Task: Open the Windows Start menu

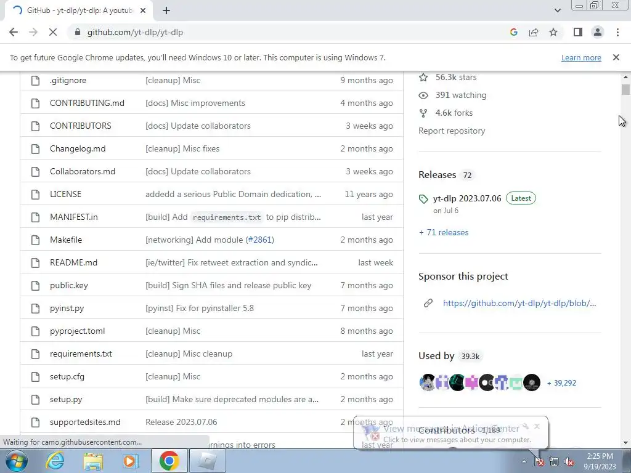Action: pos(17,461)
